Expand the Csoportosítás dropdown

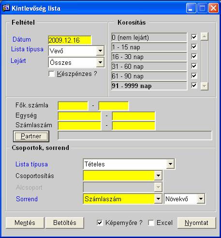pos(158,176)
